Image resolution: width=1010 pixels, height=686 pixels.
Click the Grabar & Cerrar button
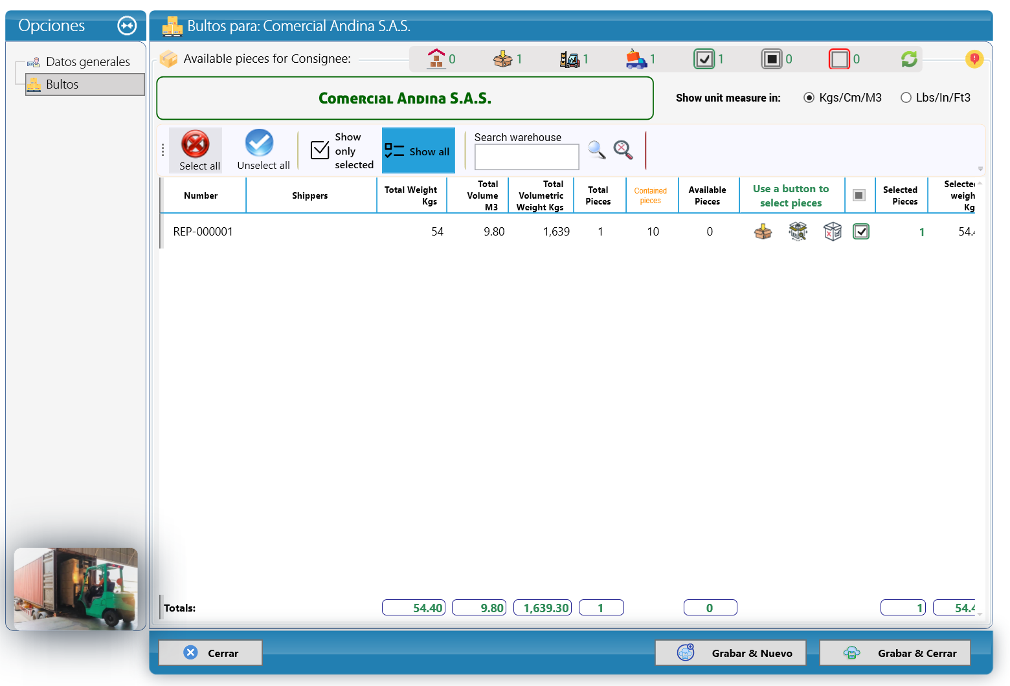click(x=895, y=653)
